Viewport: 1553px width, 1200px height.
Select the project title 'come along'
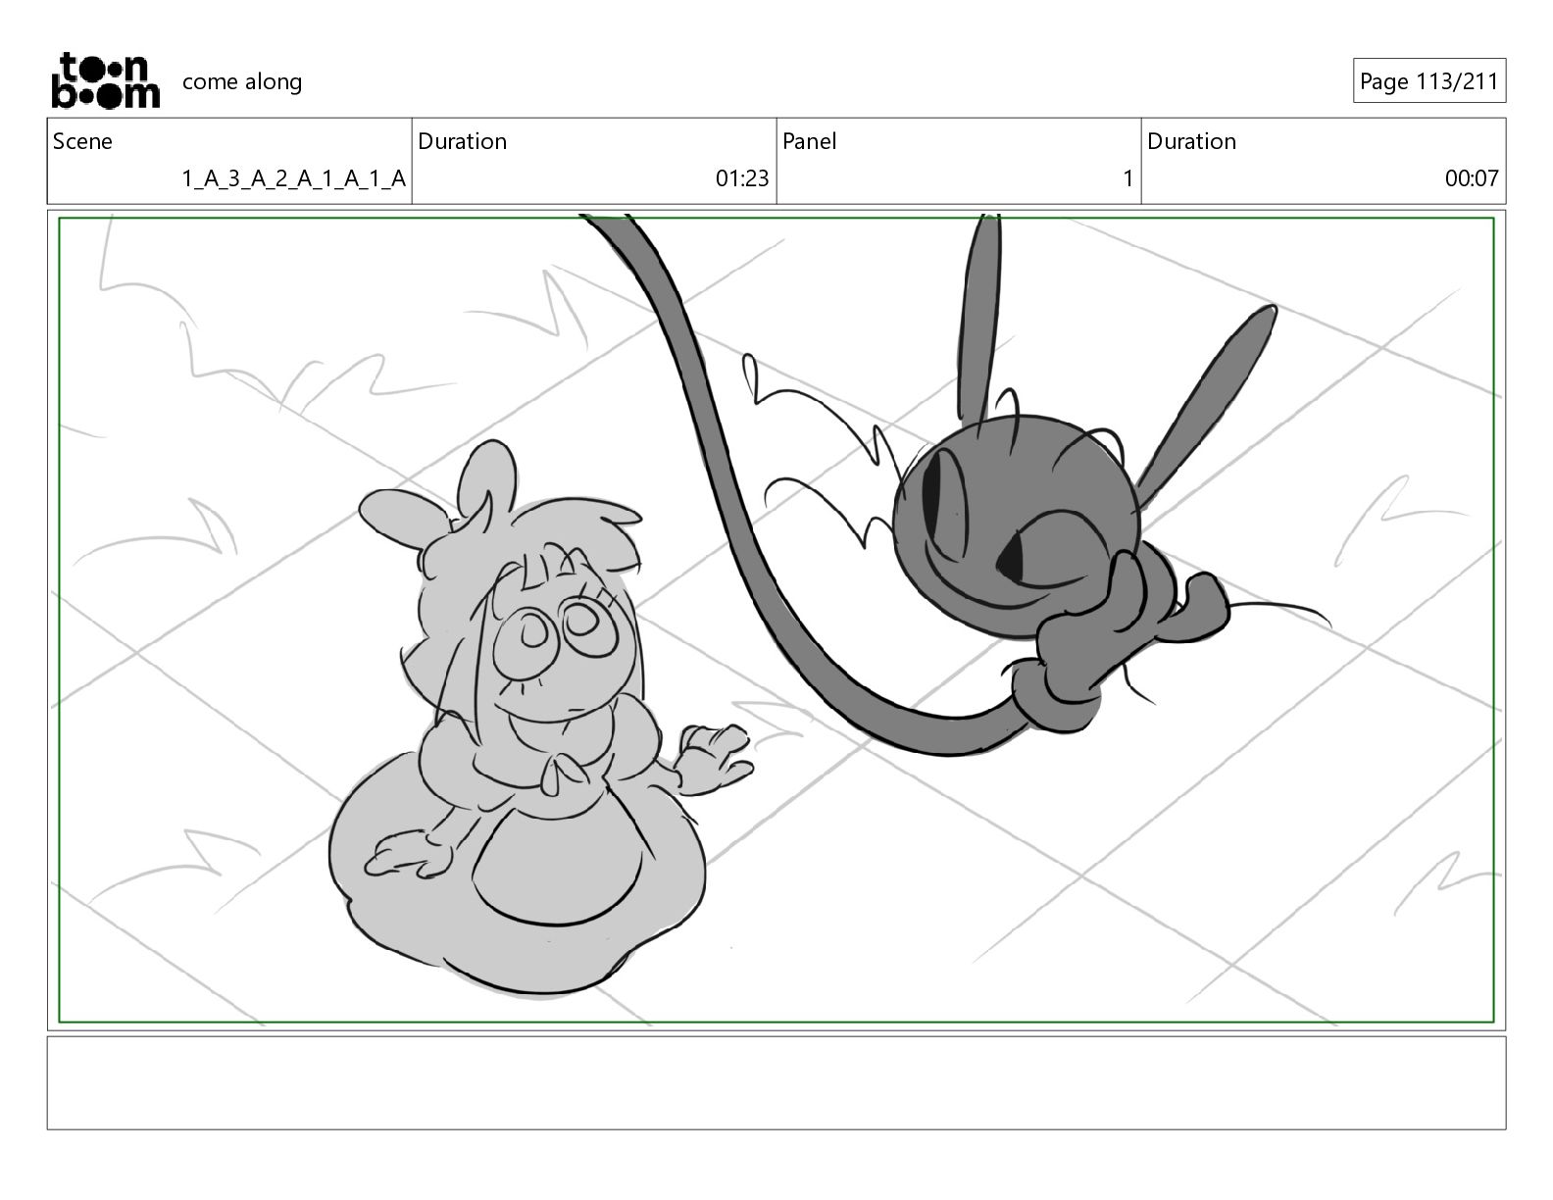(x=242, y=81)
